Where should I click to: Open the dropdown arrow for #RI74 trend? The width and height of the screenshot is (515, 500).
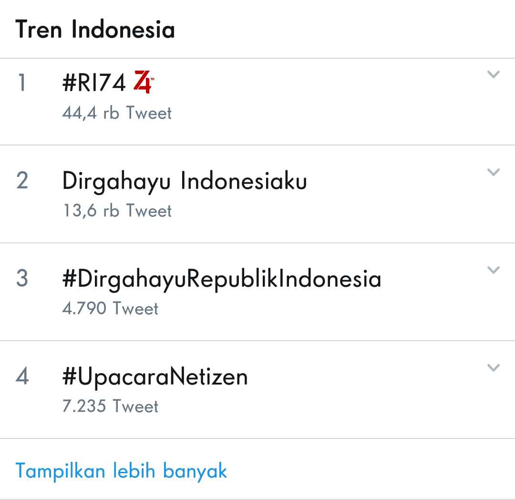point(493,74)
